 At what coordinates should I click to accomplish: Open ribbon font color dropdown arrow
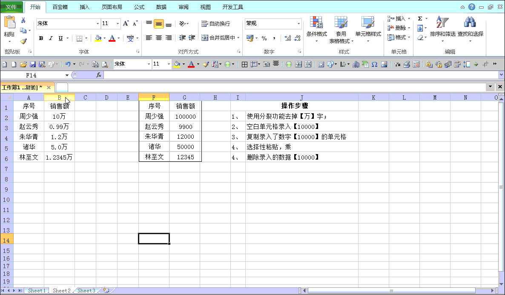click(118, 38)
